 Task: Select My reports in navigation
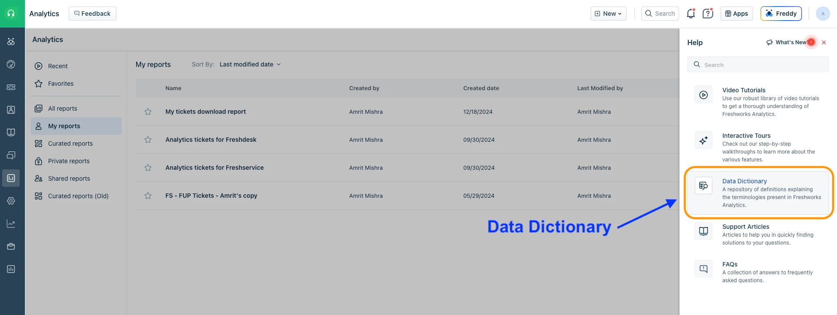[x=76, y=126]
